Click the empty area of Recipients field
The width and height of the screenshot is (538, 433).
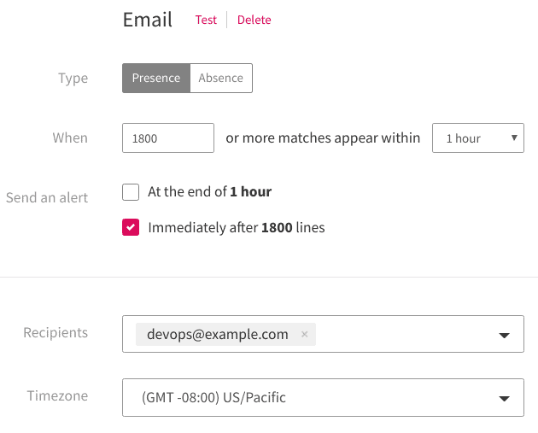(401, 335)
